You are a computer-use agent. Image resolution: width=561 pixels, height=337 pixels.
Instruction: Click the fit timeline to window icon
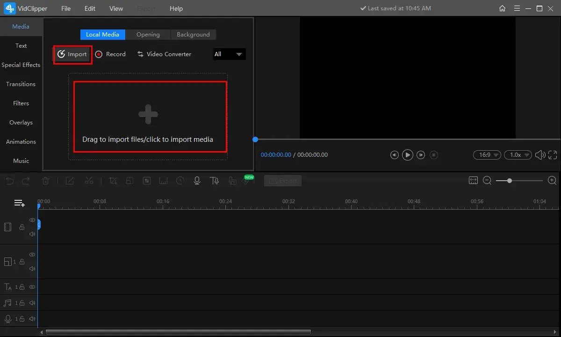[x=473, y=181]
